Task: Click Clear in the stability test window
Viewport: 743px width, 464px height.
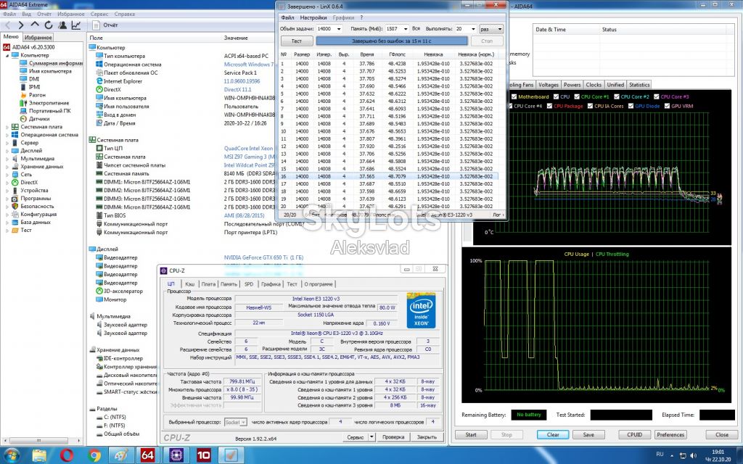Action: click(552, 435)
